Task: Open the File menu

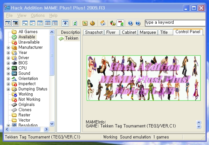Action: pos(9,16)
